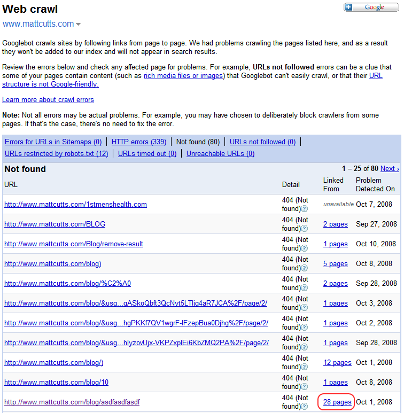Open Learn more about crawl errors link
This screenshot has height=413, width=404.
coord(48,99)
